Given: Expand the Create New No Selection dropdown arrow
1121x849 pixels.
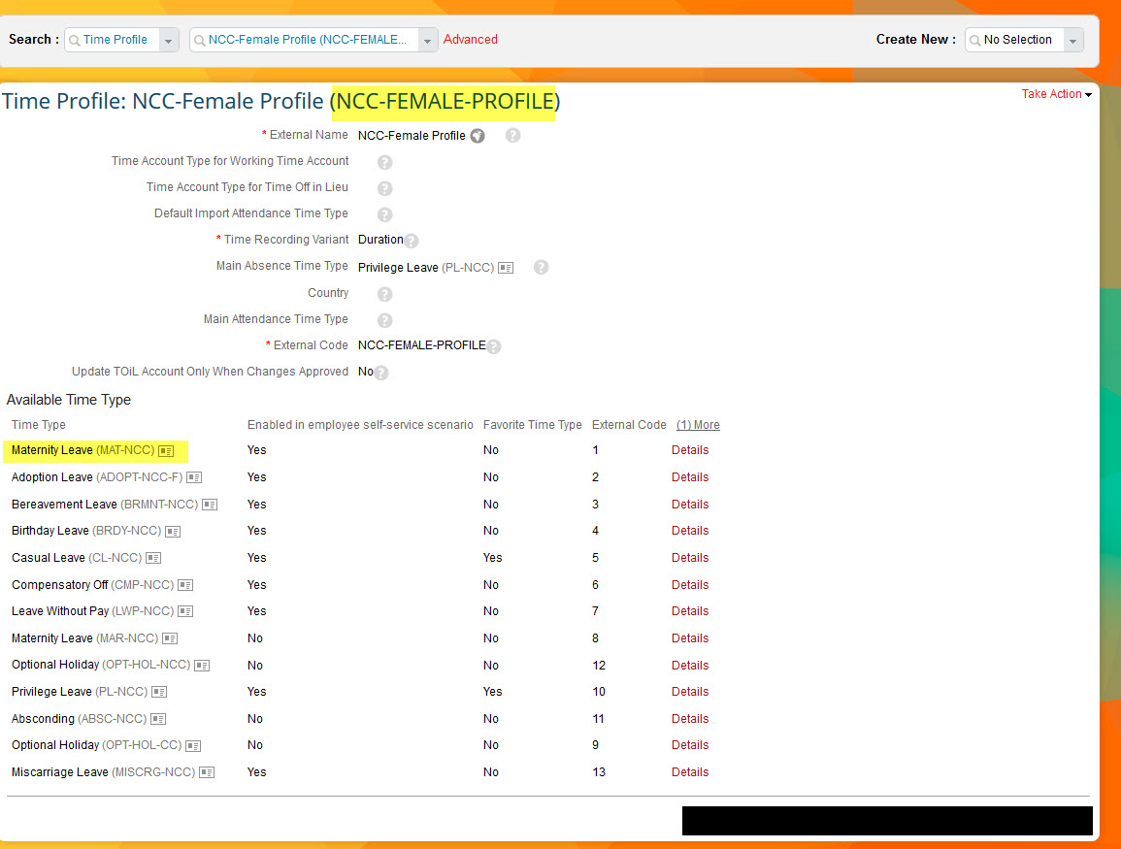Looking at the screenshot, I should point(1073,41).
